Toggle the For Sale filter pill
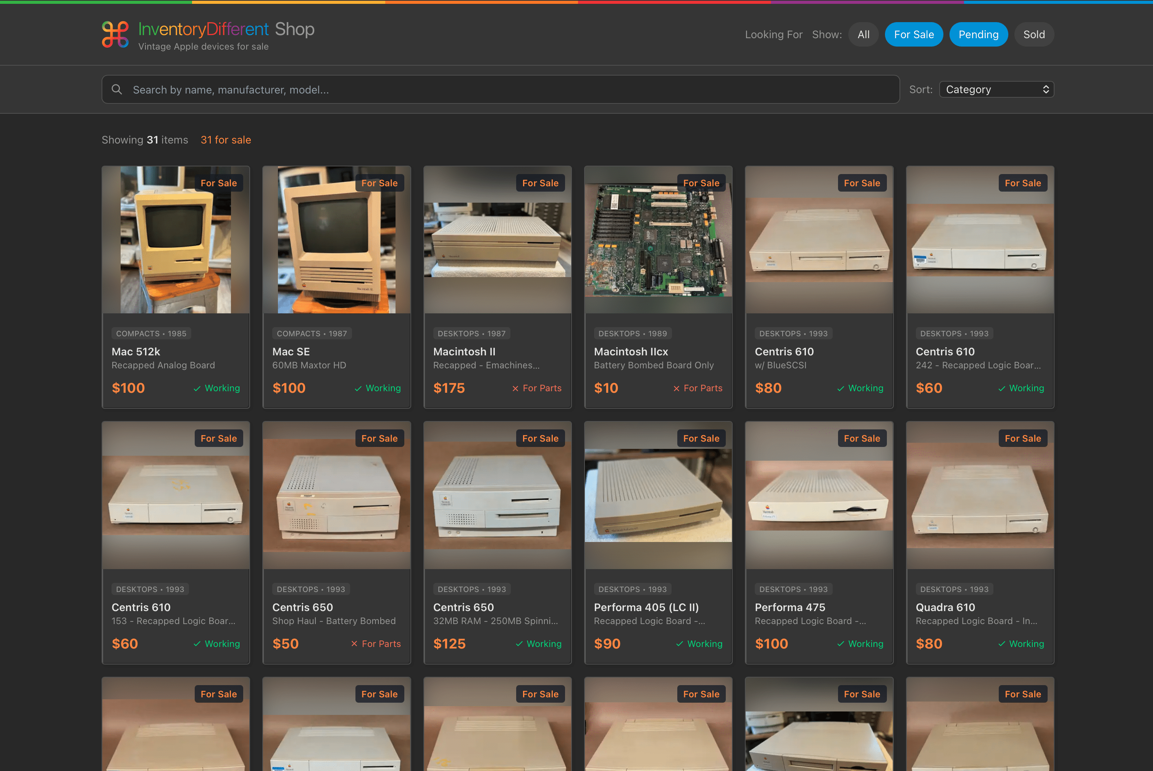The height and width of the screenshot is (771, 1153). (914, 34)
